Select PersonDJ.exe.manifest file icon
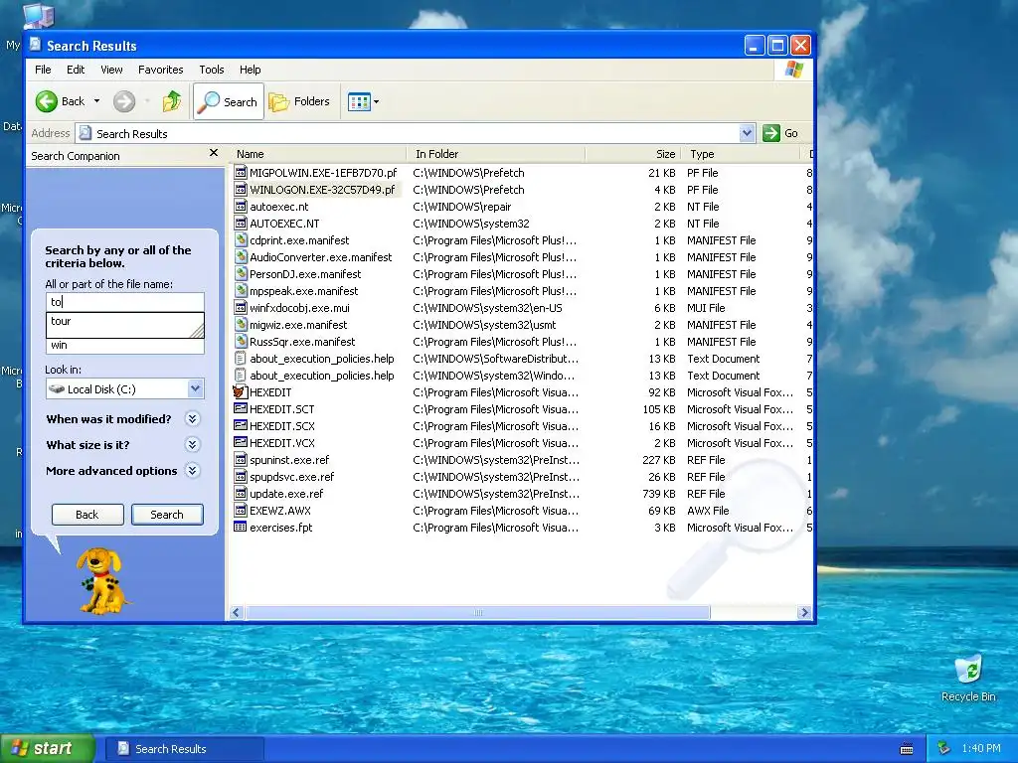1018x763 pixels. coord(241,274)
